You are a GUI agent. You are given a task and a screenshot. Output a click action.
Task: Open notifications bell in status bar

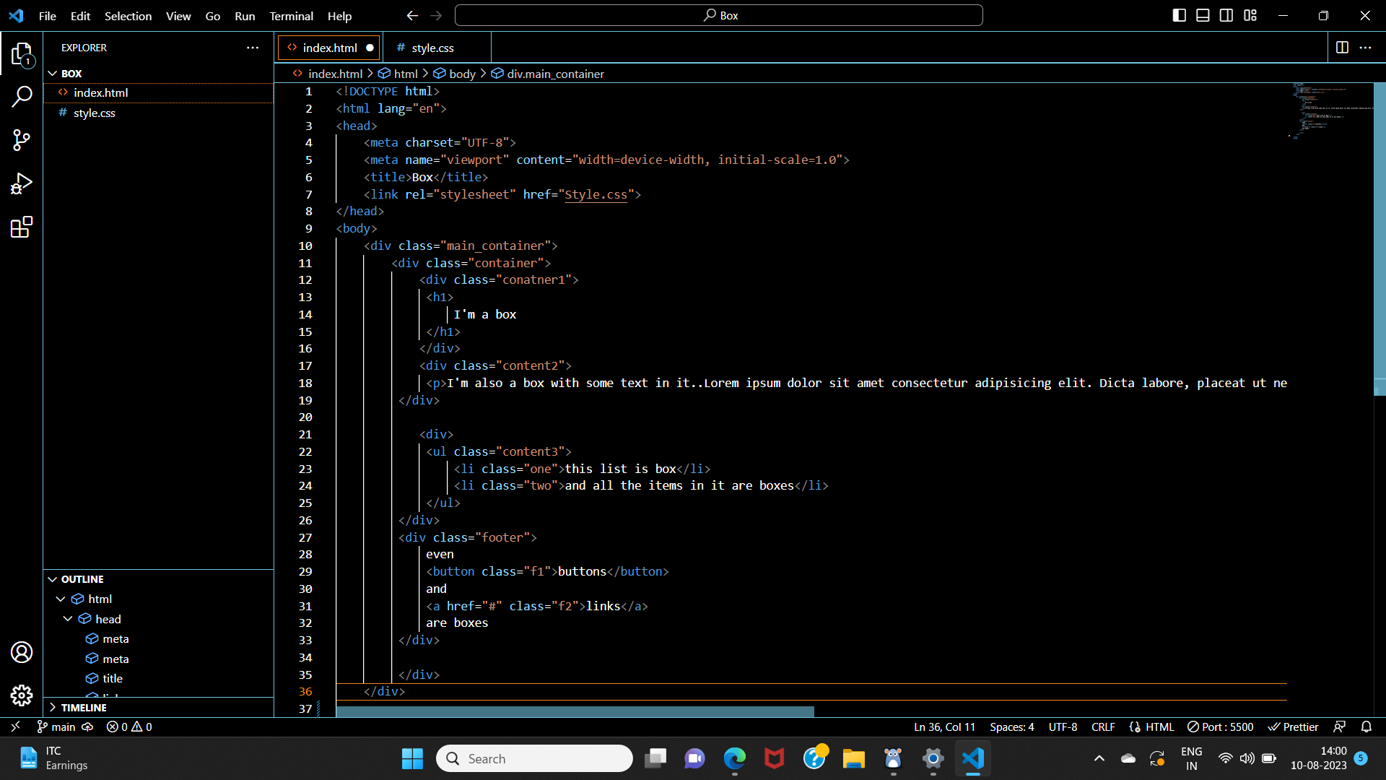tap(1367, 727)
